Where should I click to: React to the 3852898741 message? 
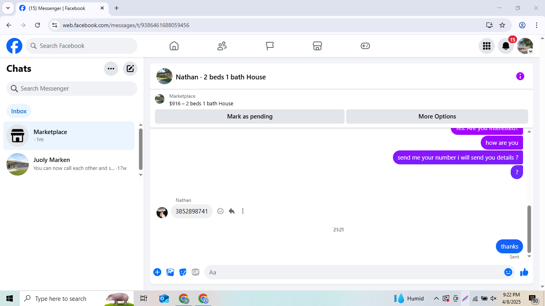(x=220, y=211)
